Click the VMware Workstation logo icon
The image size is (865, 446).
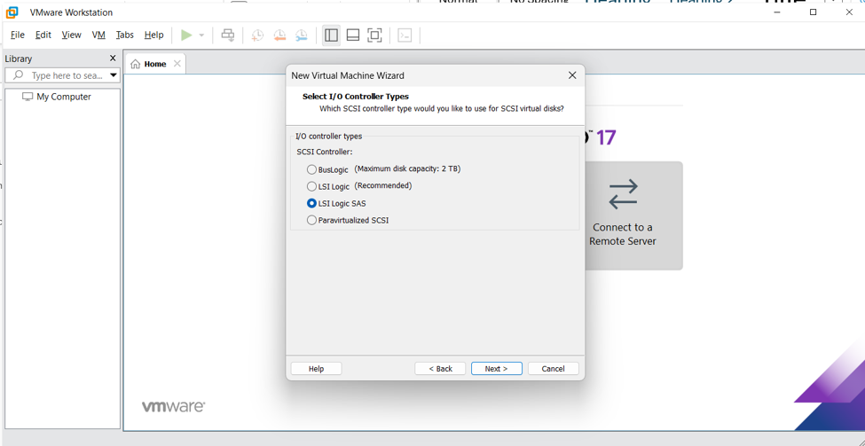tap(12, 12)
